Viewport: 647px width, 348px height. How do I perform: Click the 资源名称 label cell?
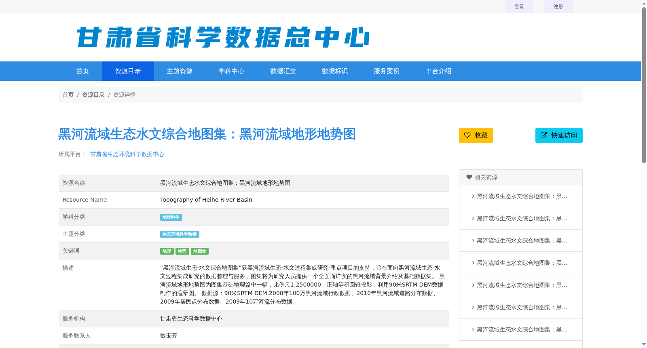pos(108,183)
